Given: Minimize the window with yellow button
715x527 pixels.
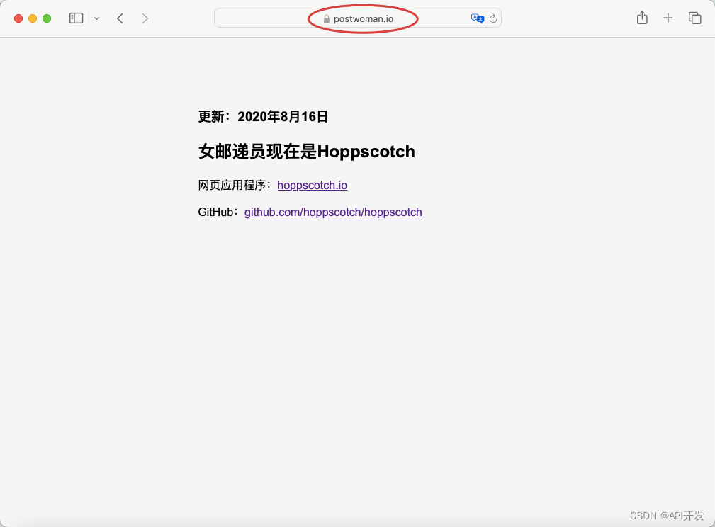Looking at the screenshot, I should 33,18.
